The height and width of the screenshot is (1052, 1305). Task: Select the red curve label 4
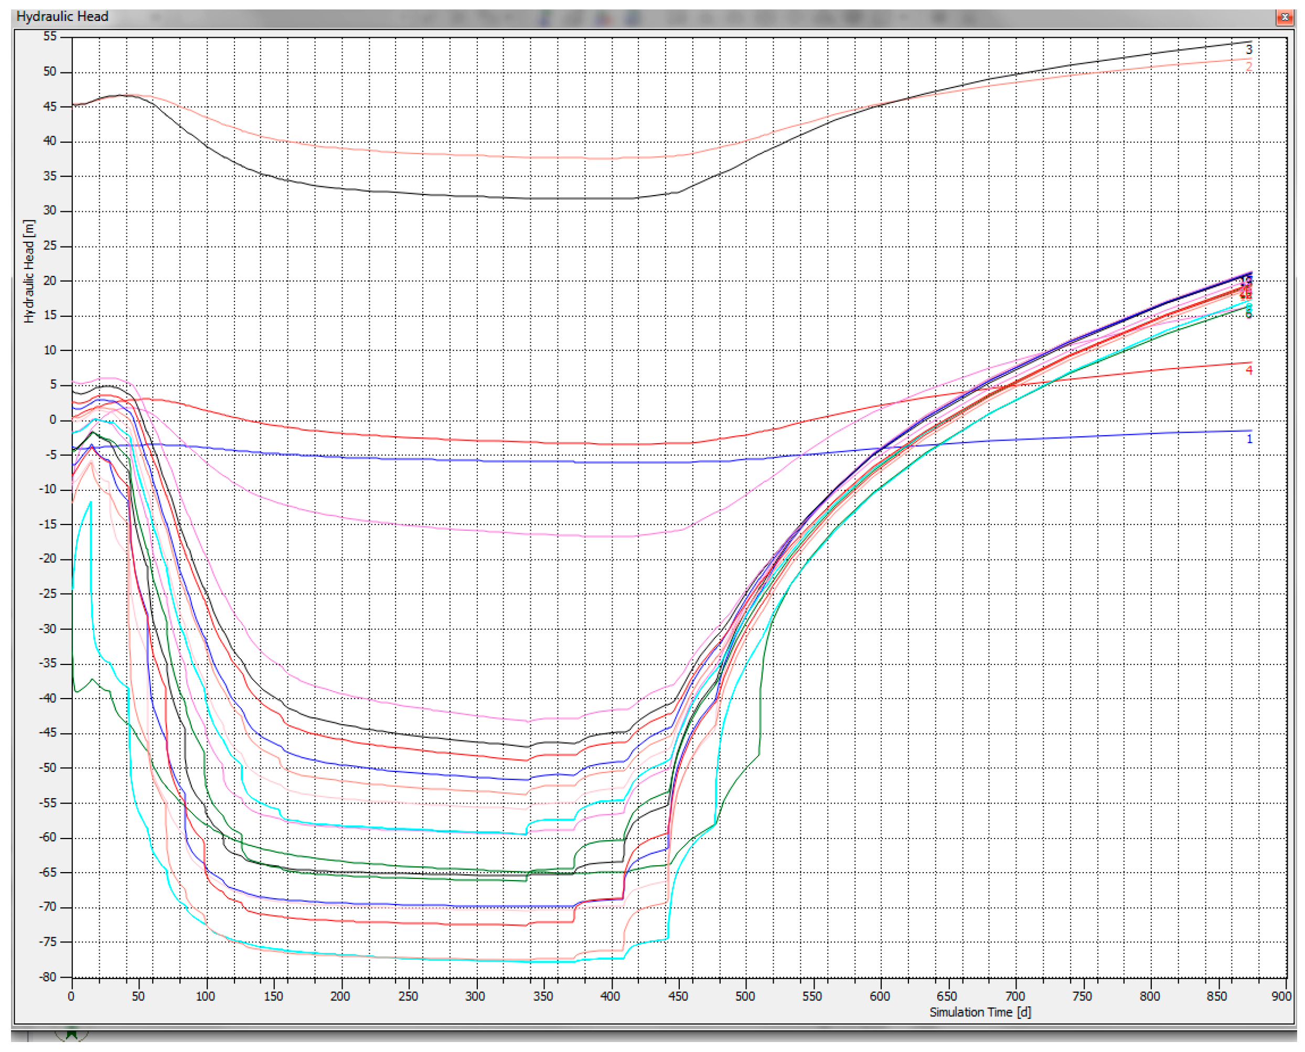pos(1249,370)
